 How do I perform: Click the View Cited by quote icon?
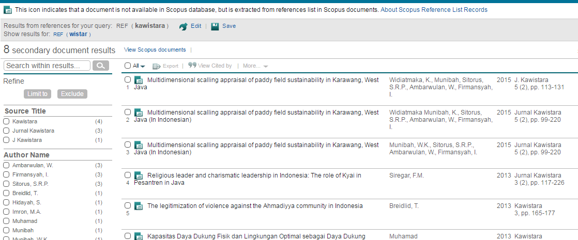click(x=192, y=66)
